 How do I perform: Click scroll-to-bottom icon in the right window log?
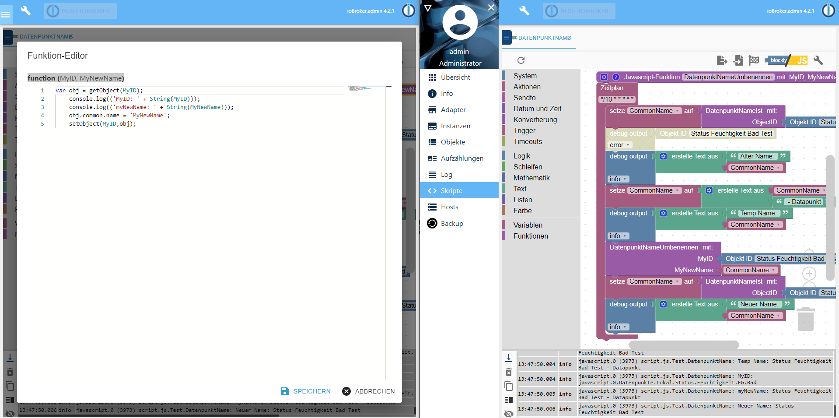coord(509,358)
